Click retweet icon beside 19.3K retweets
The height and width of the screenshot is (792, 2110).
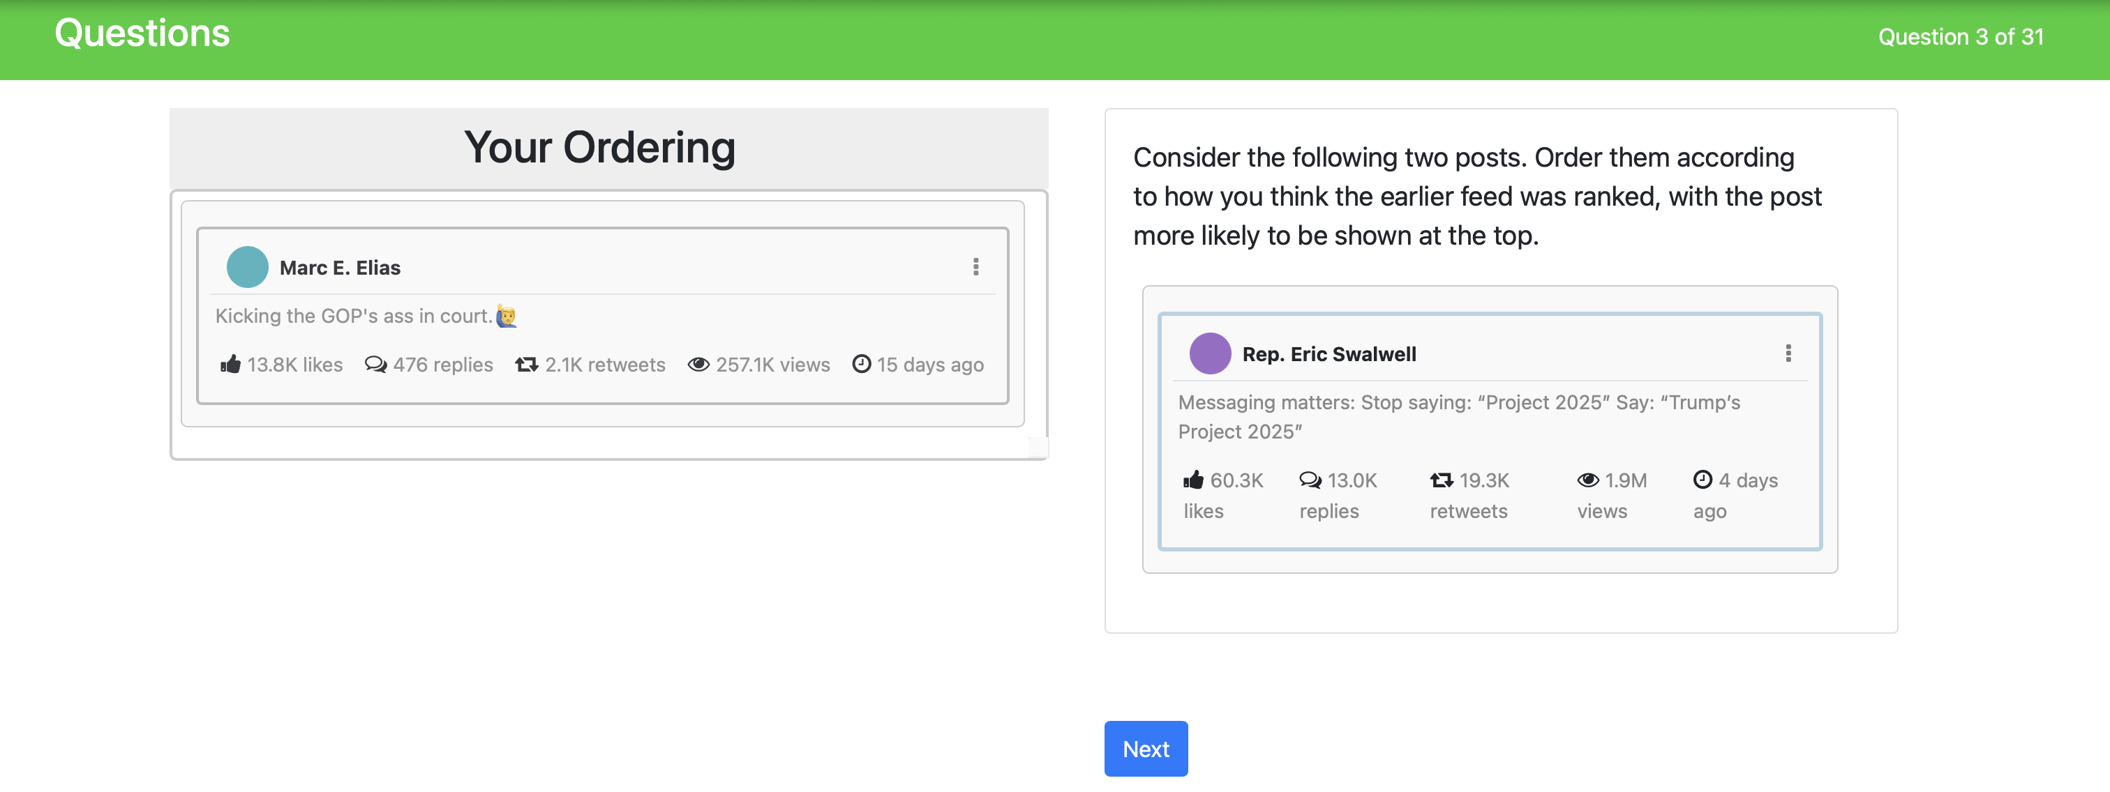coord(1442,480)
